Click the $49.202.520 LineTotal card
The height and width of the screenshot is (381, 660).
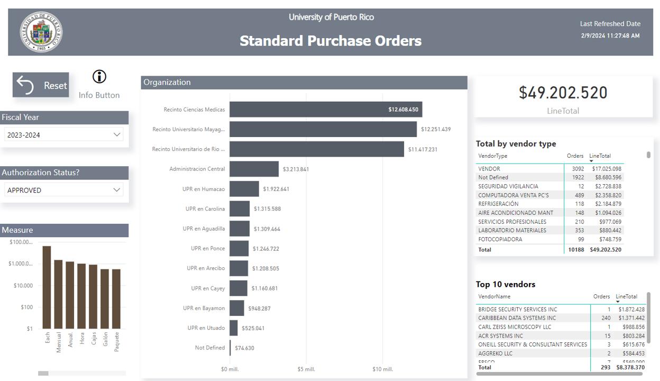[563, 98]
